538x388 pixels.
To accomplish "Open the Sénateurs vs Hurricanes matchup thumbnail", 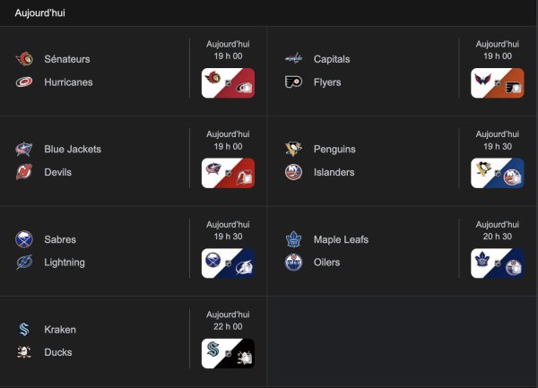I will coord(228,83).
